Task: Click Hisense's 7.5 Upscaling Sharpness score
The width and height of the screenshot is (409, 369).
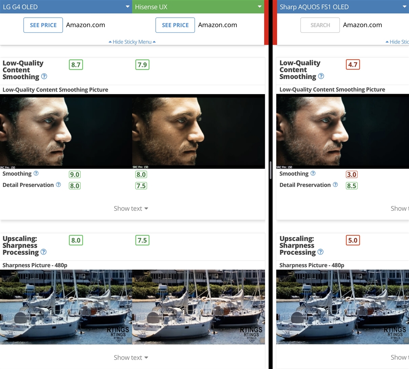Action: point(143,241)
